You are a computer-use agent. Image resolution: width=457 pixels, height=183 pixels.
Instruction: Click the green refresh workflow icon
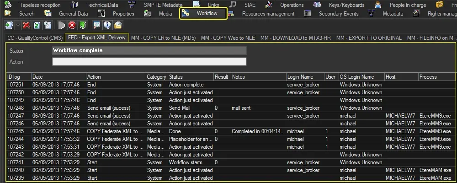[36, 25]
